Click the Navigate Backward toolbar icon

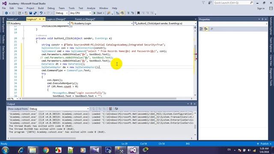point(6,13)
